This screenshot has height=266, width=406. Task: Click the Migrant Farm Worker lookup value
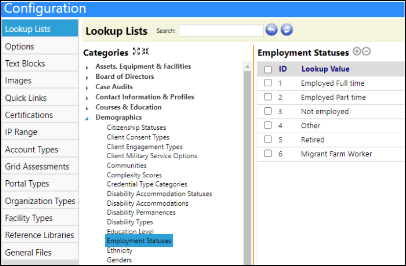tap(336, 154)
